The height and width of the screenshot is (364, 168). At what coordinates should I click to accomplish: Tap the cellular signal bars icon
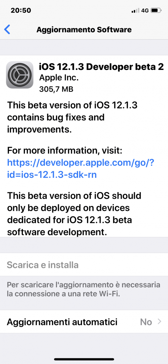point(135,10)
